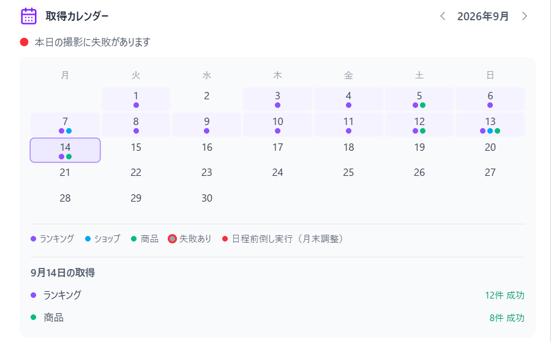Screen dimensions: 551x342
Task: Click green 商品 legend dot
Action: coord(133,239)
